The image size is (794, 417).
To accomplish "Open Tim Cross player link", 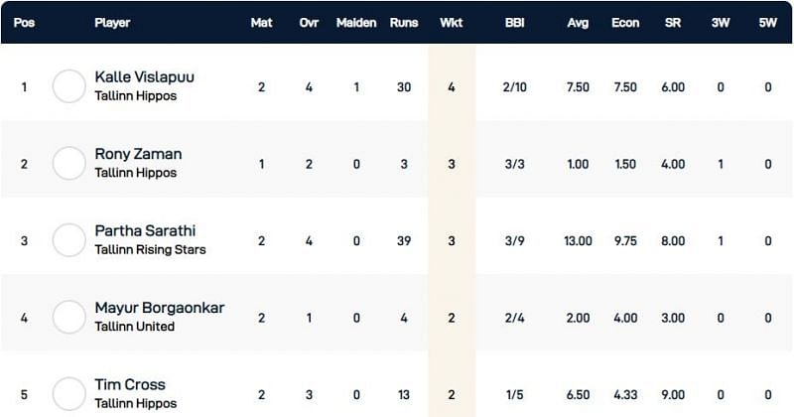I will click(130, 384).
